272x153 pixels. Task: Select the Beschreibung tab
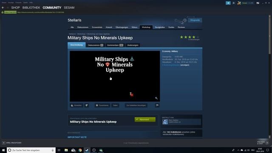click(76, 45)
